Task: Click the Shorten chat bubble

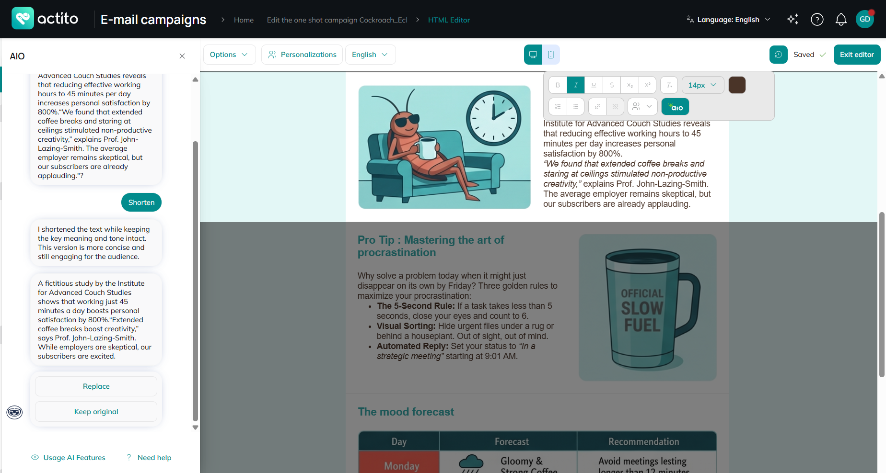Action: tap(141, 202)
